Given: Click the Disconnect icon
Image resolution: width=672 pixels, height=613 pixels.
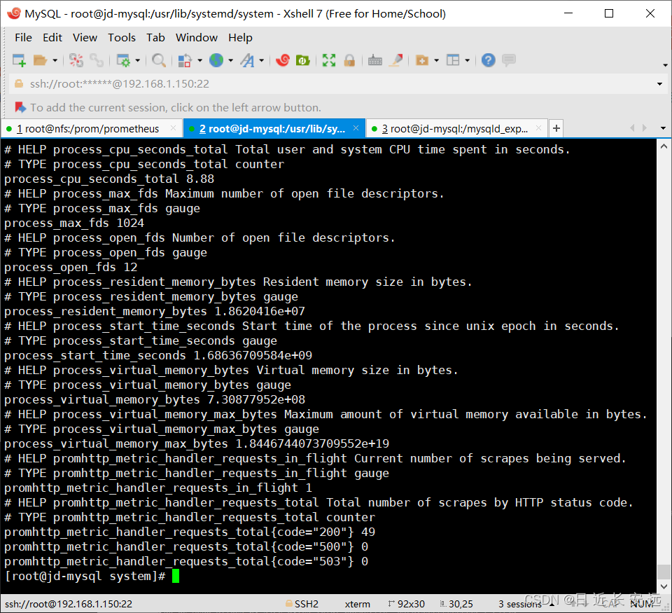Looking at the screenshot, I should coord(76,60).
